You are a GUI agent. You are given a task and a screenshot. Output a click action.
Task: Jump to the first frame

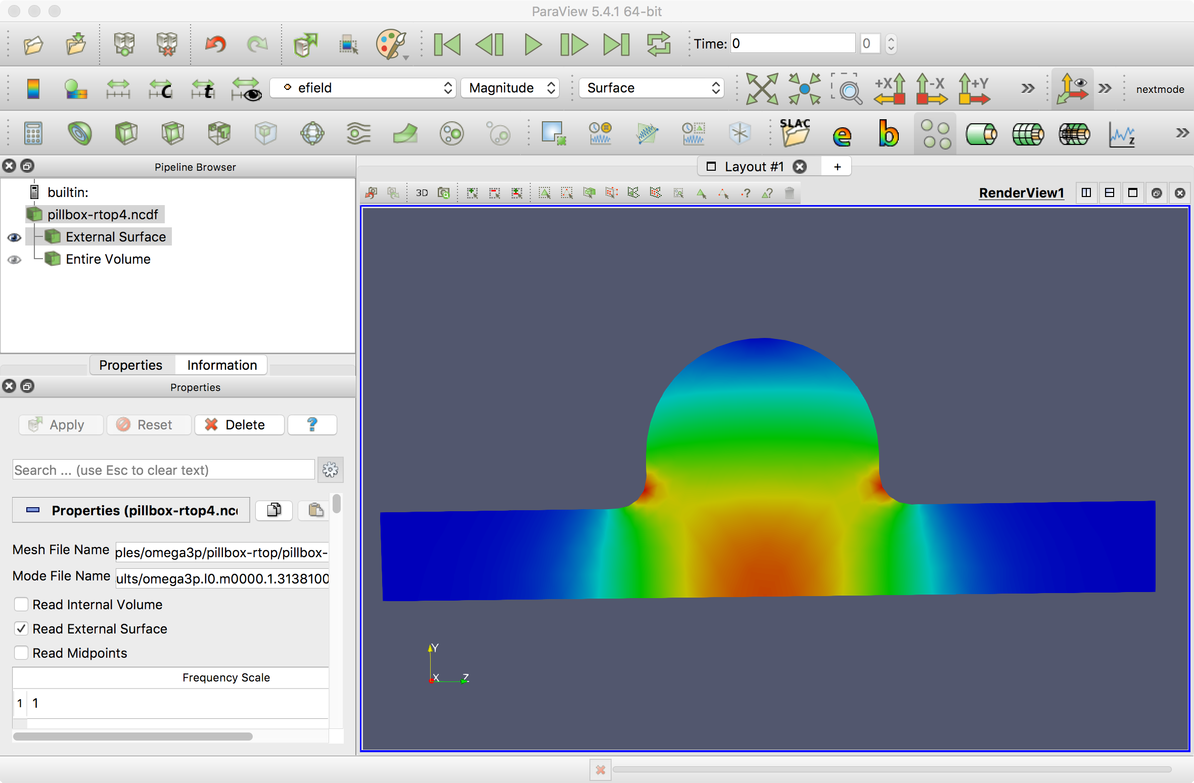coord(447,44)
